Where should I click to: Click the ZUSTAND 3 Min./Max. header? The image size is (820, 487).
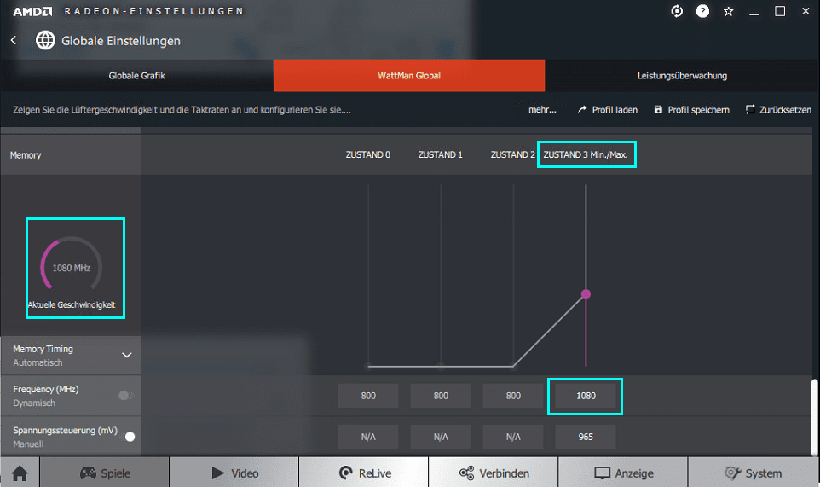pos(586,155)
